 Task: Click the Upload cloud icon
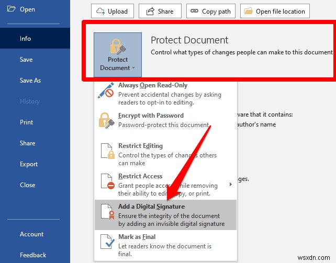[100, 11]
